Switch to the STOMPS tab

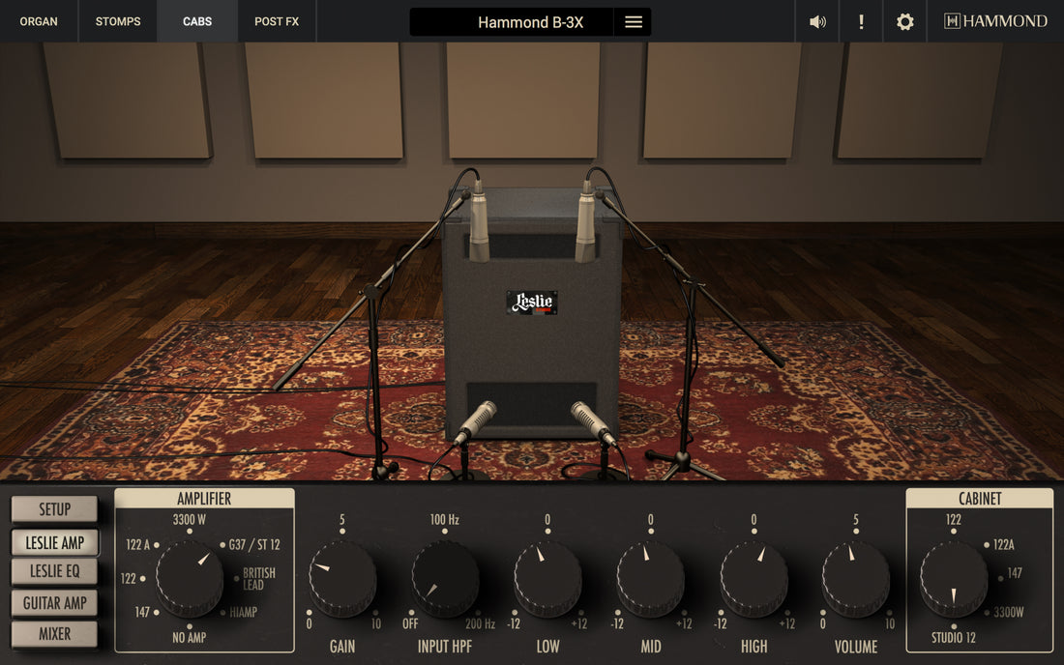pyautogui.click(x=118, y=21)
